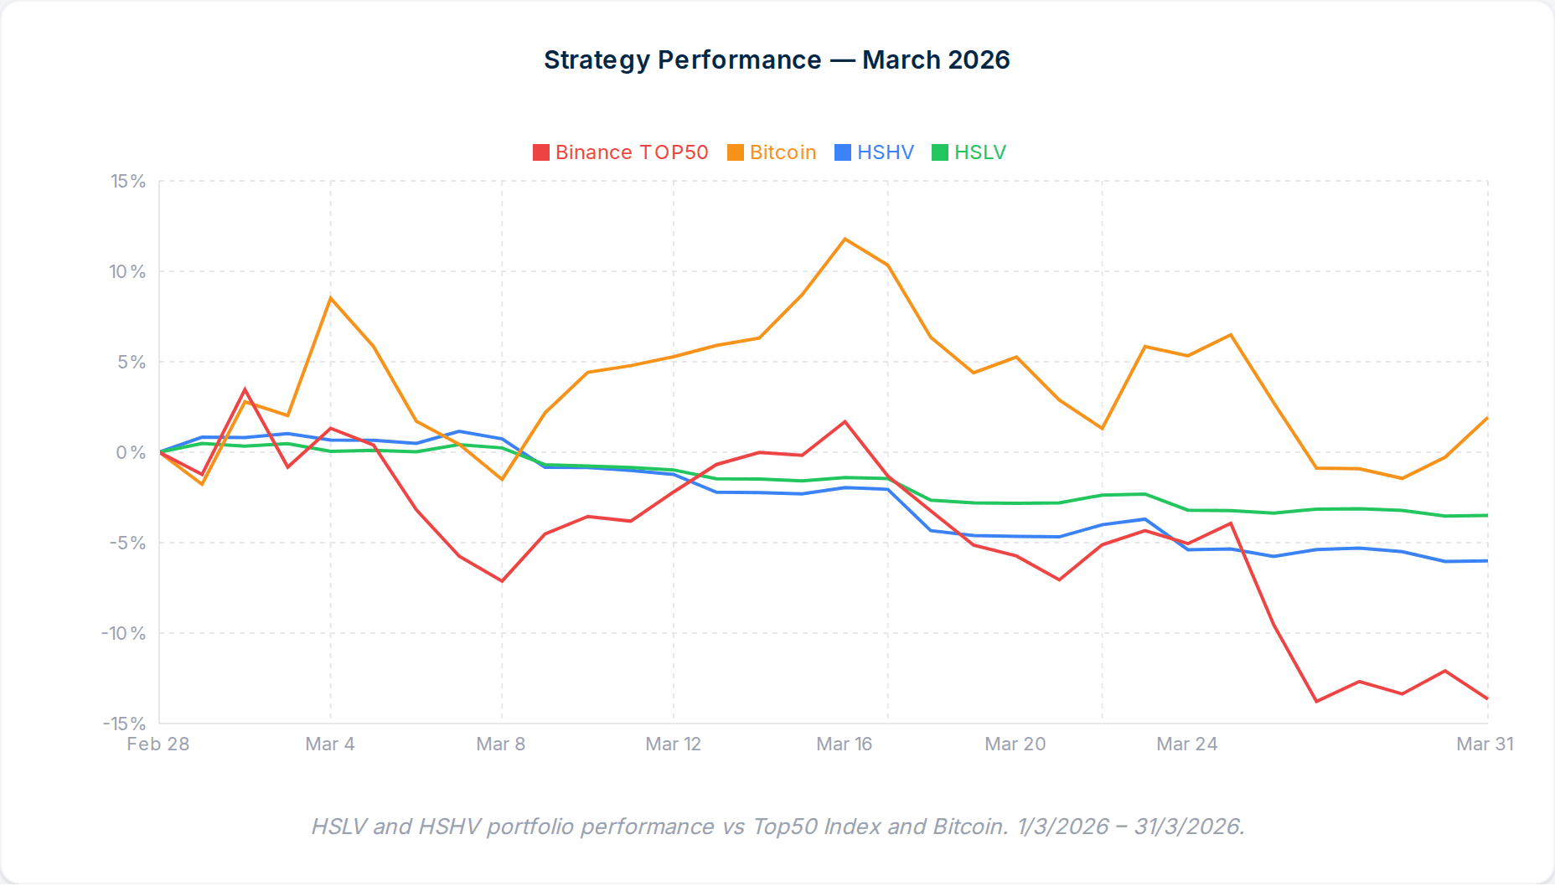Click the blue HSHV legend swatch
Screen dimensions: 1555x886
click(843, 152)
